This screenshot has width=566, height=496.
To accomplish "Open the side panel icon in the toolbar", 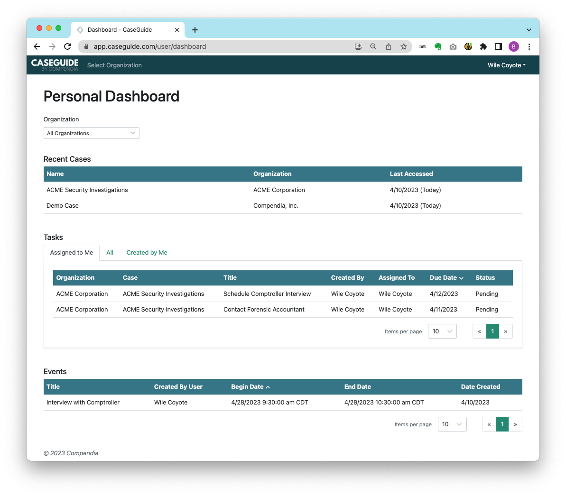I will (498, 46).
